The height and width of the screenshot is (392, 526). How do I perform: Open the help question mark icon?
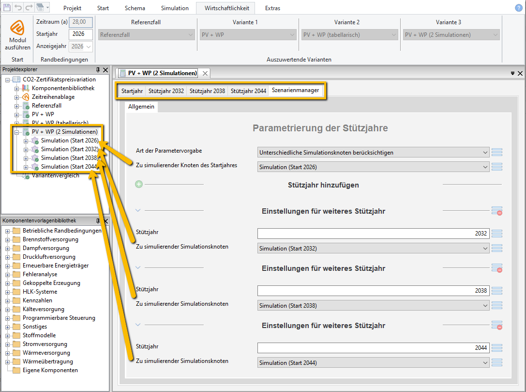pos(519,8)
